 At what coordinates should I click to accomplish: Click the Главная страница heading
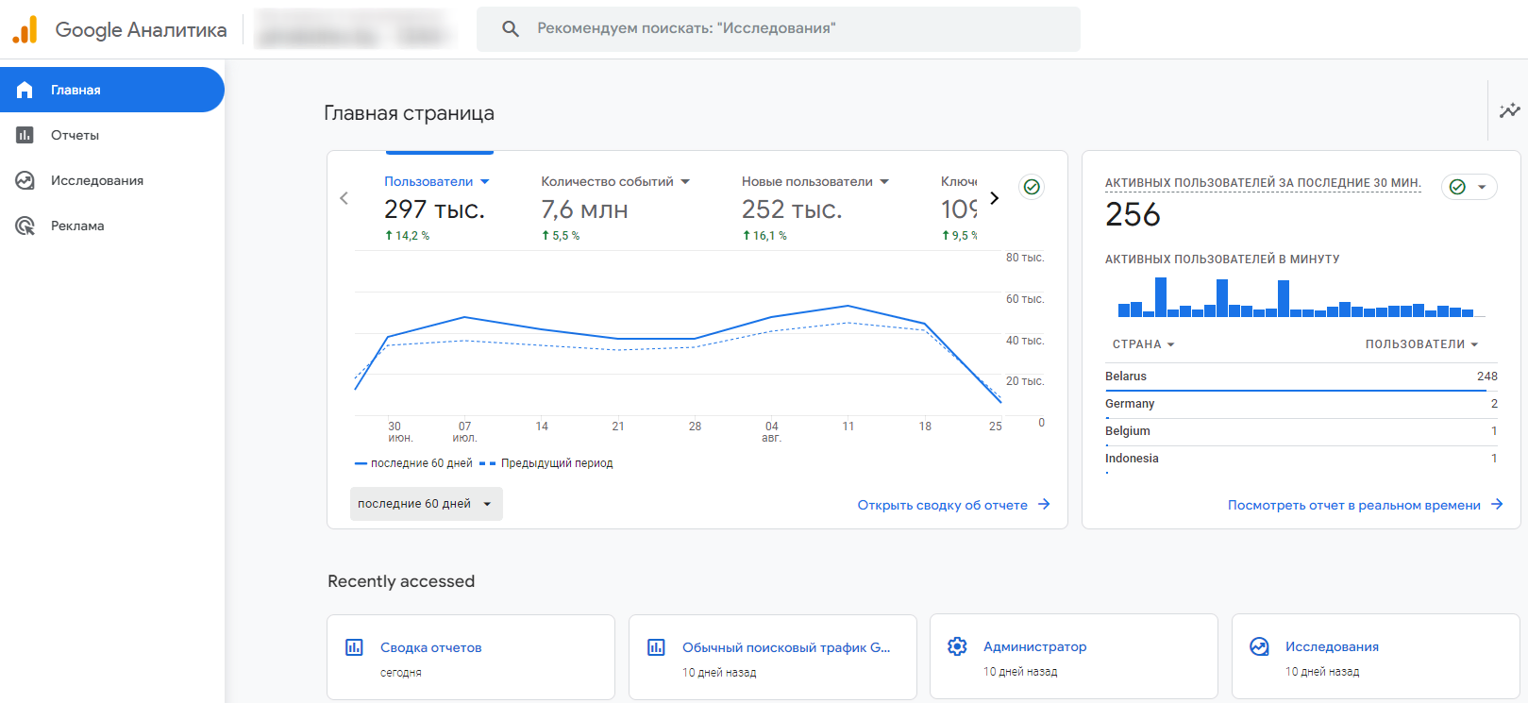pos(409,113)
